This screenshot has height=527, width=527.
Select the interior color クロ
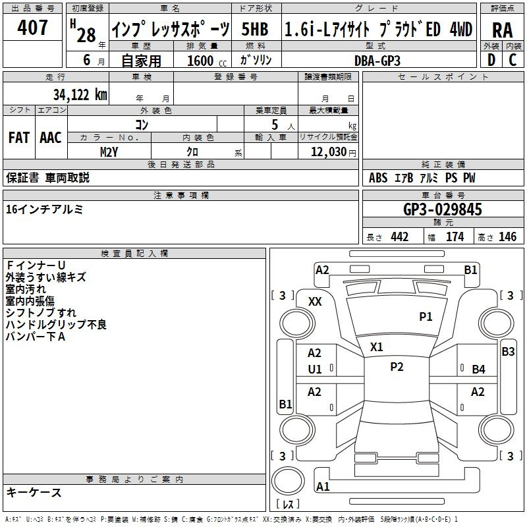pyautogui.click(x=192, y=152)
